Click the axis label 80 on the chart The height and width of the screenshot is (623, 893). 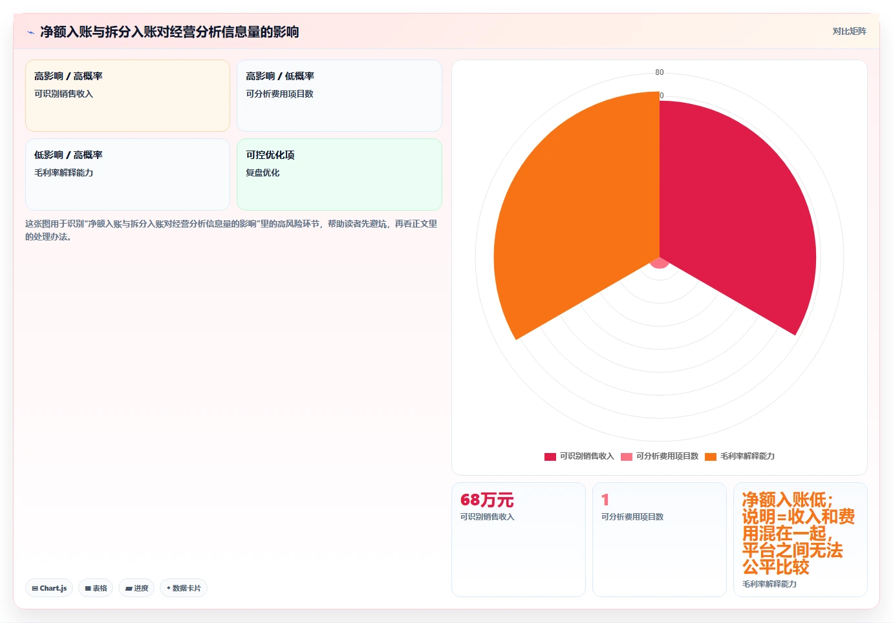click(x=660, y=72)
